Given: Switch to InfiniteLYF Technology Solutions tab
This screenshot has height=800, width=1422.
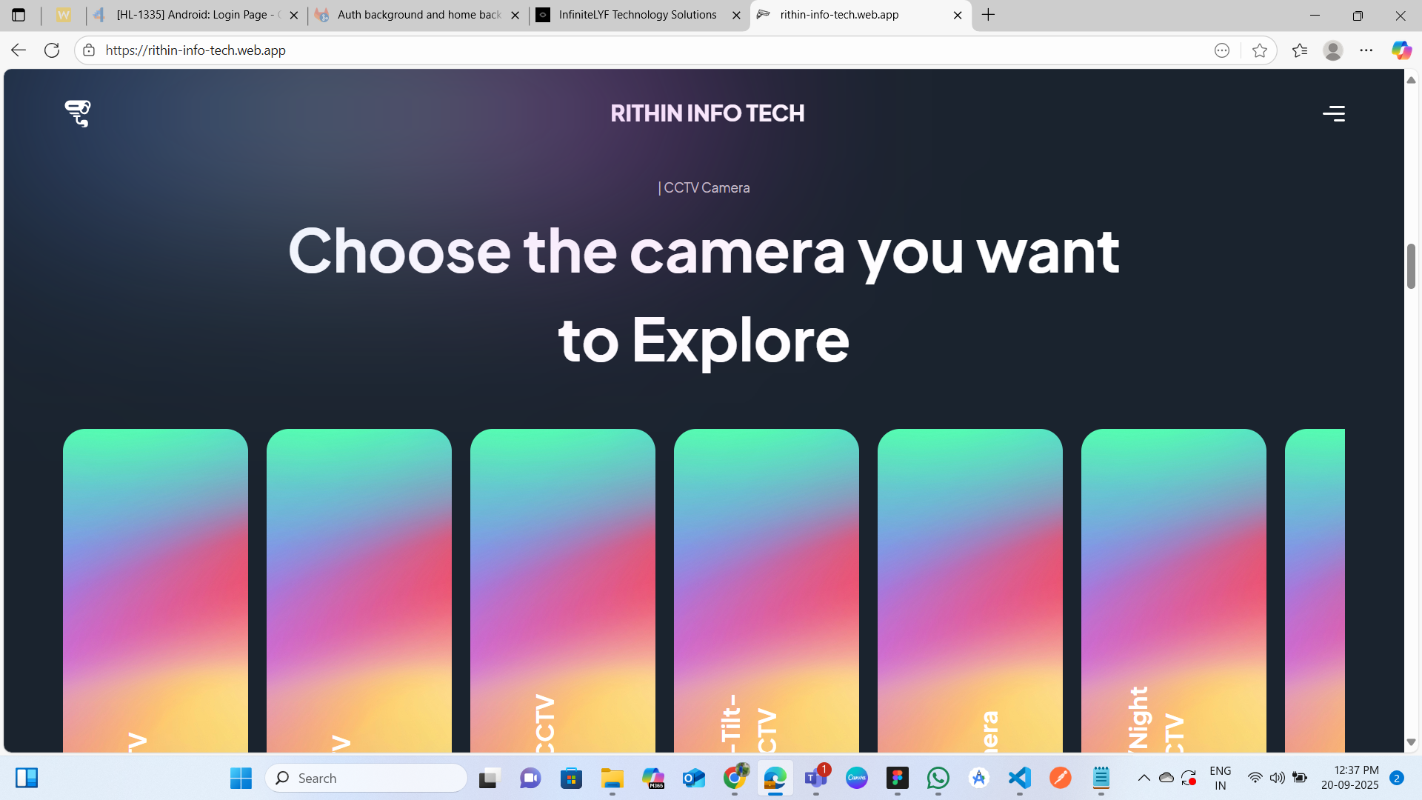Looking at the screenshot, I should point(637,15).
